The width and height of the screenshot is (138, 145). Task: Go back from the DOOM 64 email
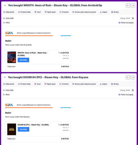click(x=5, y=77)
